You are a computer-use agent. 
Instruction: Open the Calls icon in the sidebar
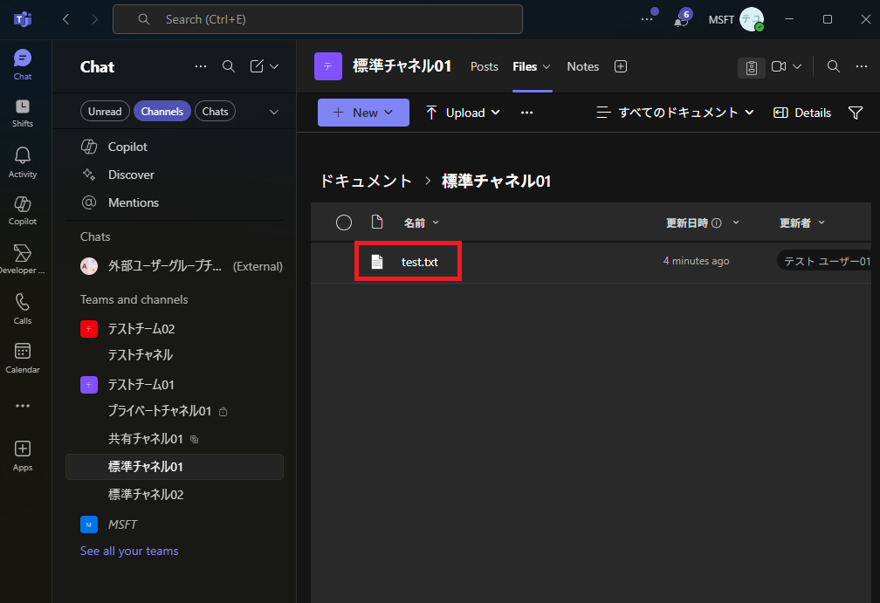coord(23,302)
